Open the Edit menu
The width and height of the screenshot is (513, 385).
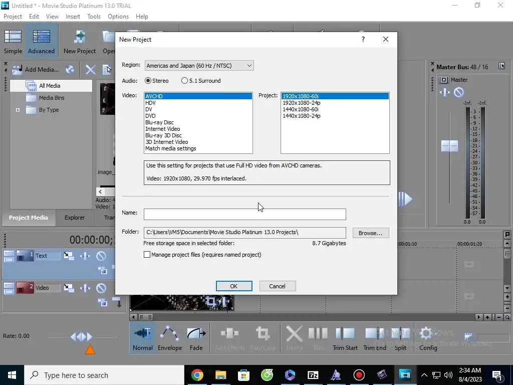click(34, 17)
